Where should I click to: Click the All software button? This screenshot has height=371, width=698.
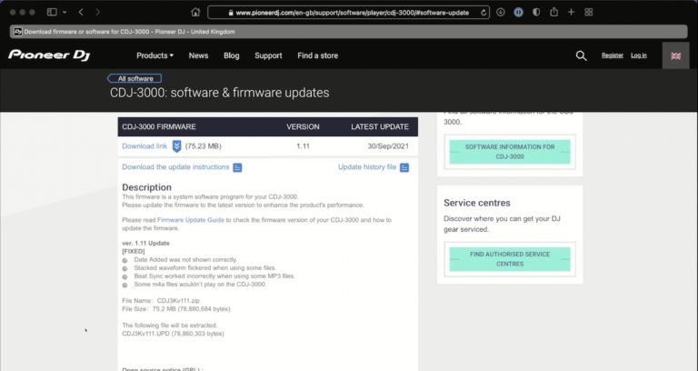click(135, 78)
